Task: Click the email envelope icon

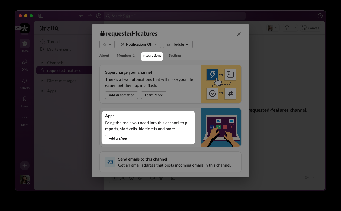Action: pyautogui.click(x=110, y=162)
